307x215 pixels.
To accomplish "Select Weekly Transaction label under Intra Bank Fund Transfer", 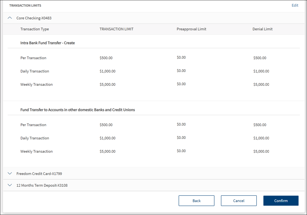I will [x=36, y=84].
